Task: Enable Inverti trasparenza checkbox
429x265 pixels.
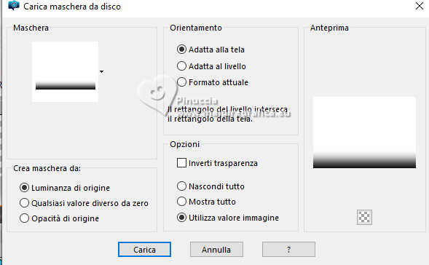Action: [181, 163]
